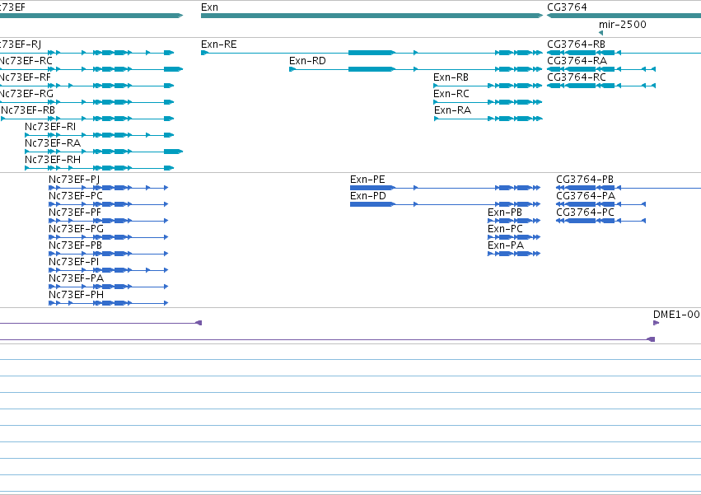Image resolution: width=701 pixels, height=495 pixels.
Task: Click the Nc73EF-PF protein label
Action: click(75, 212)
